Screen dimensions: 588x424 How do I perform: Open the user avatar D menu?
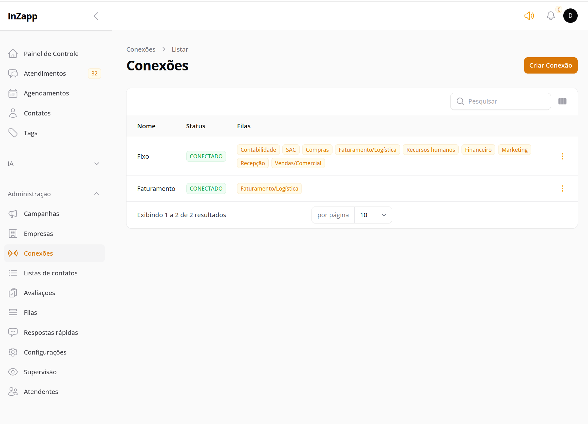570,16
